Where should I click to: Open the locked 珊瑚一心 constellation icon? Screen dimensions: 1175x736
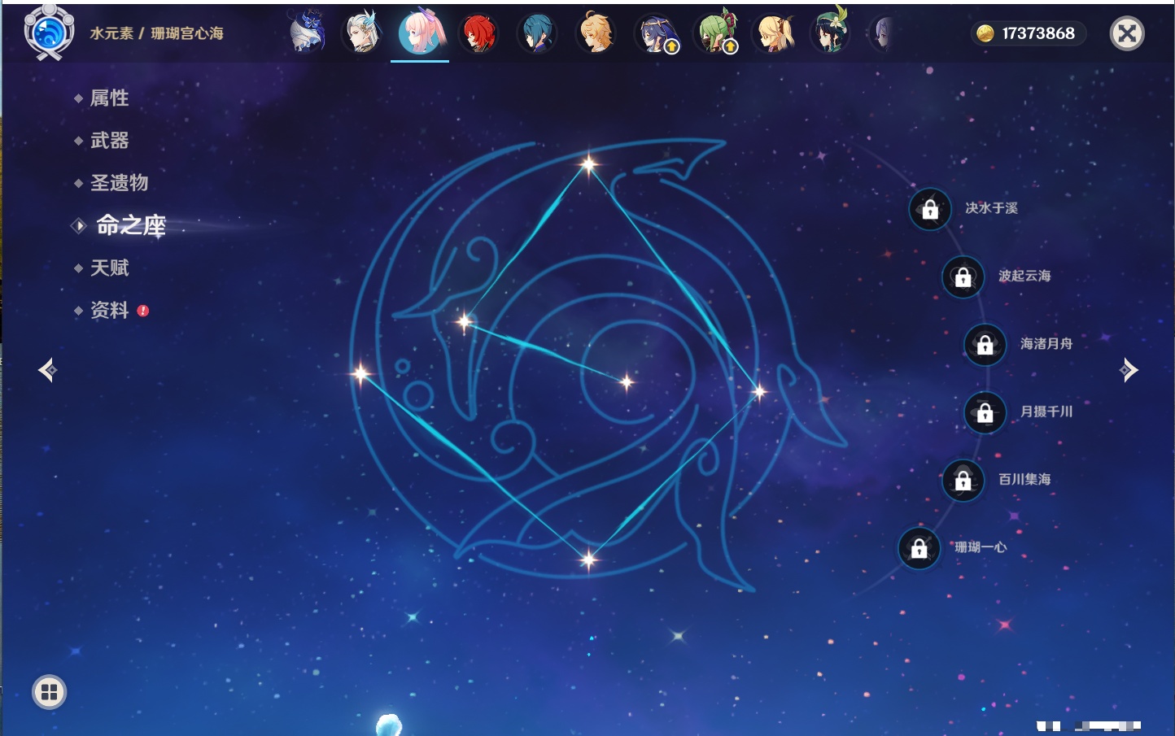[919, 548]
